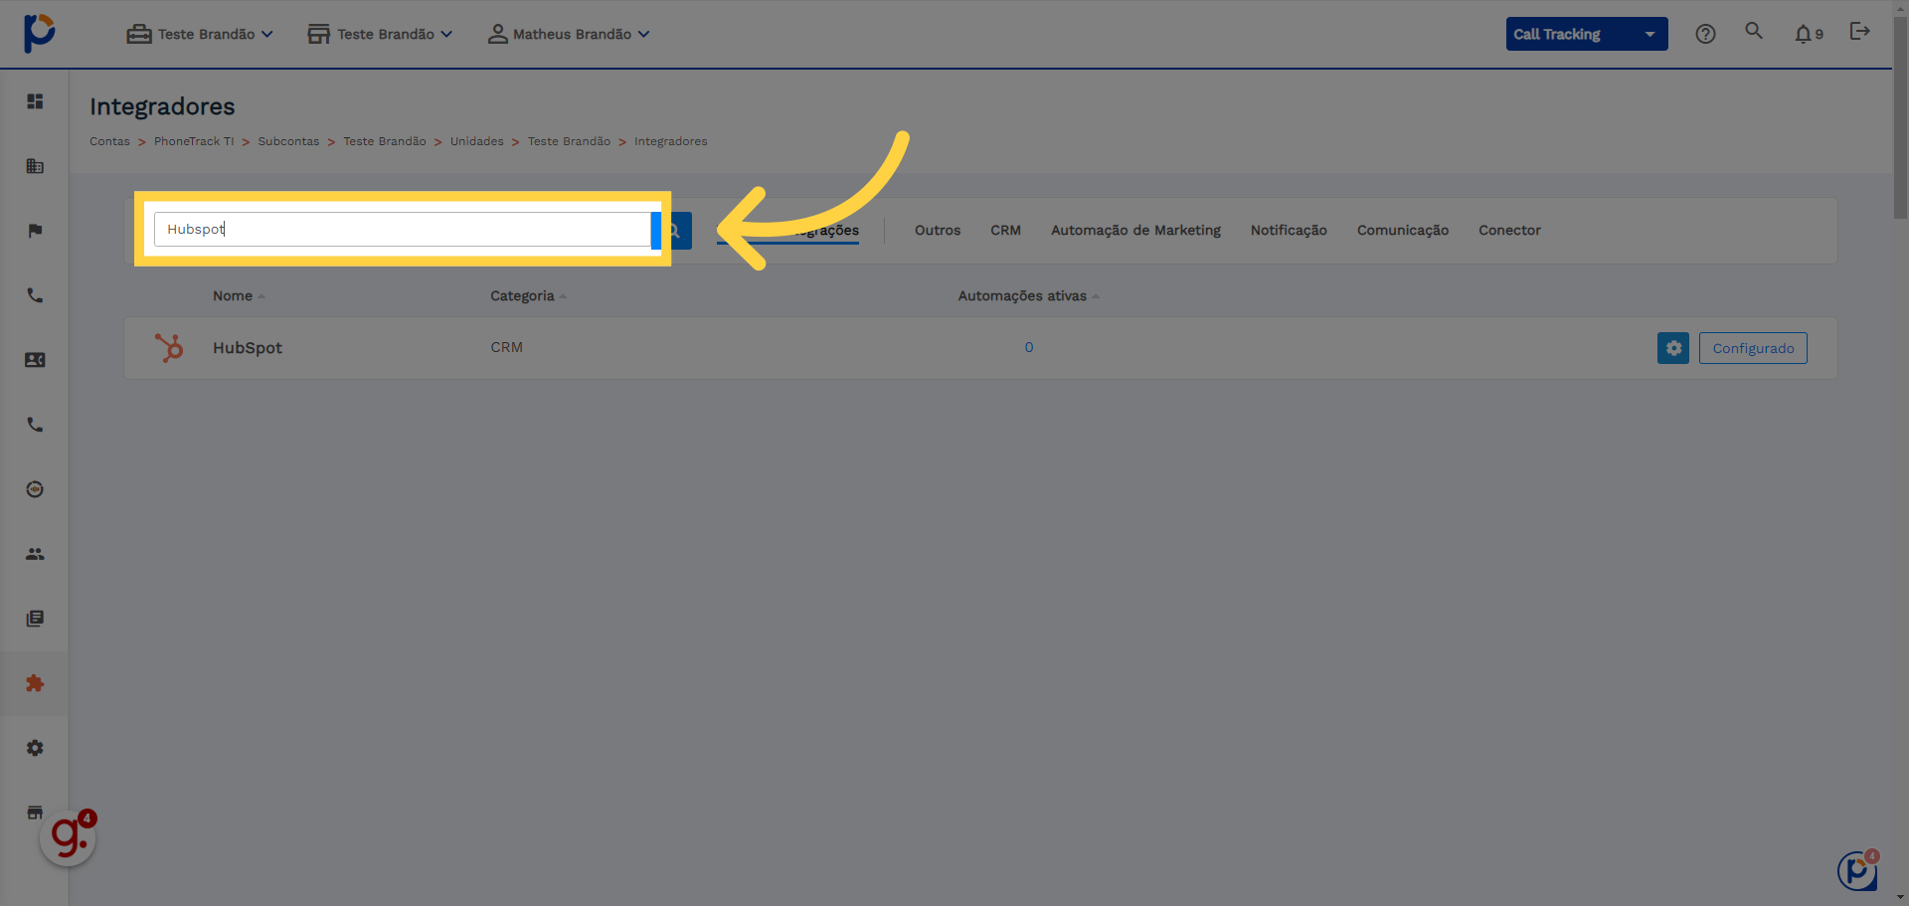Viewport: 1909px width, 906px height.
Task: Open the flag campaigns sidebar icon
Action: 35,231
